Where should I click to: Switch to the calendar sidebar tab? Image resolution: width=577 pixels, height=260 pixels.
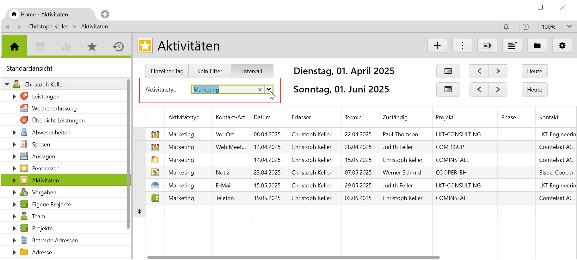click(x=40, y=47)
